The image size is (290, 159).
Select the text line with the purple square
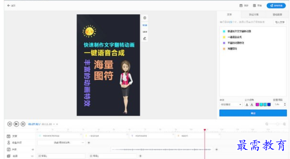tap(235, 43)
